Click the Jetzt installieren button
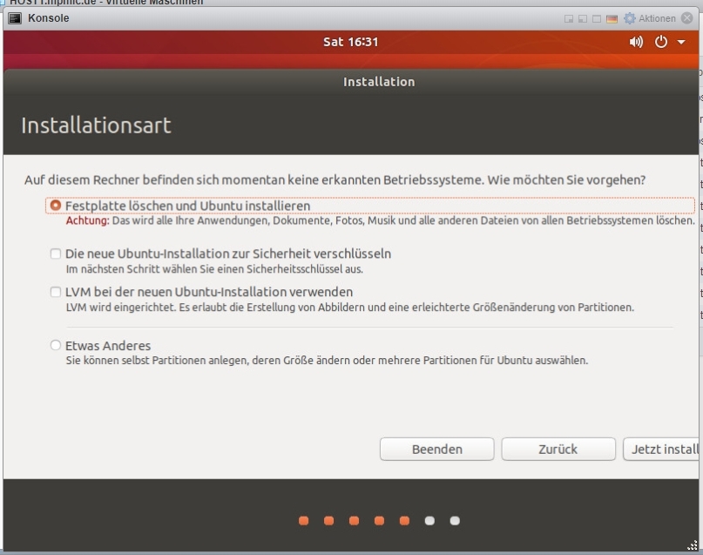Image resolution: width=703 pixels, height=555 pixels. 661,450
